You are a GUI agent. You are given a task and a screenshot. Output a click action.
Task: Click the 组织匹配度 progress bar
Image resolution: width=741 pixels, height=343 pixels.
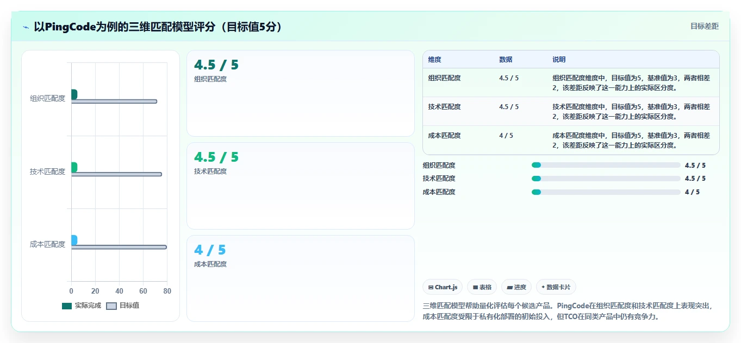coord(606,165)
